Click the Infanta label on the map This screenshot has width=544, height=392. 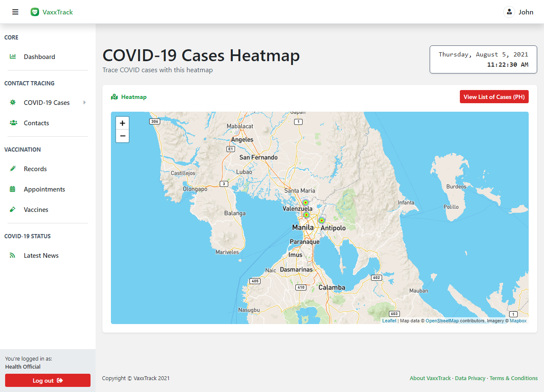[406, 203]
